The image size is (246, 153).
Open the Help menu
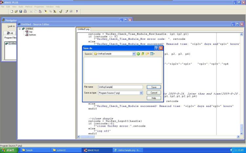coord(58,7)
